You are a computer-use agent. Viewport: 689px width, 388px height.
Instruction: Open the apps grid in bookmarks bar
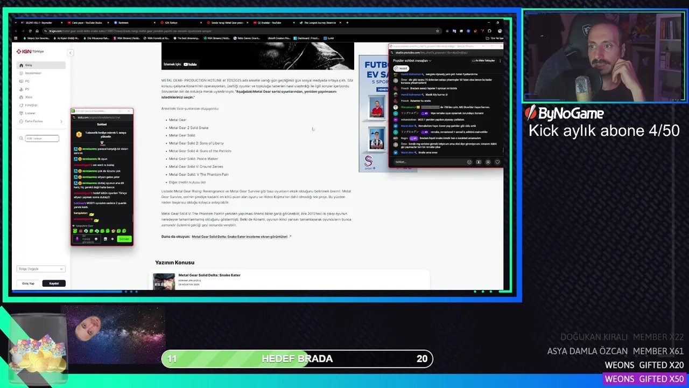point(16,38)
